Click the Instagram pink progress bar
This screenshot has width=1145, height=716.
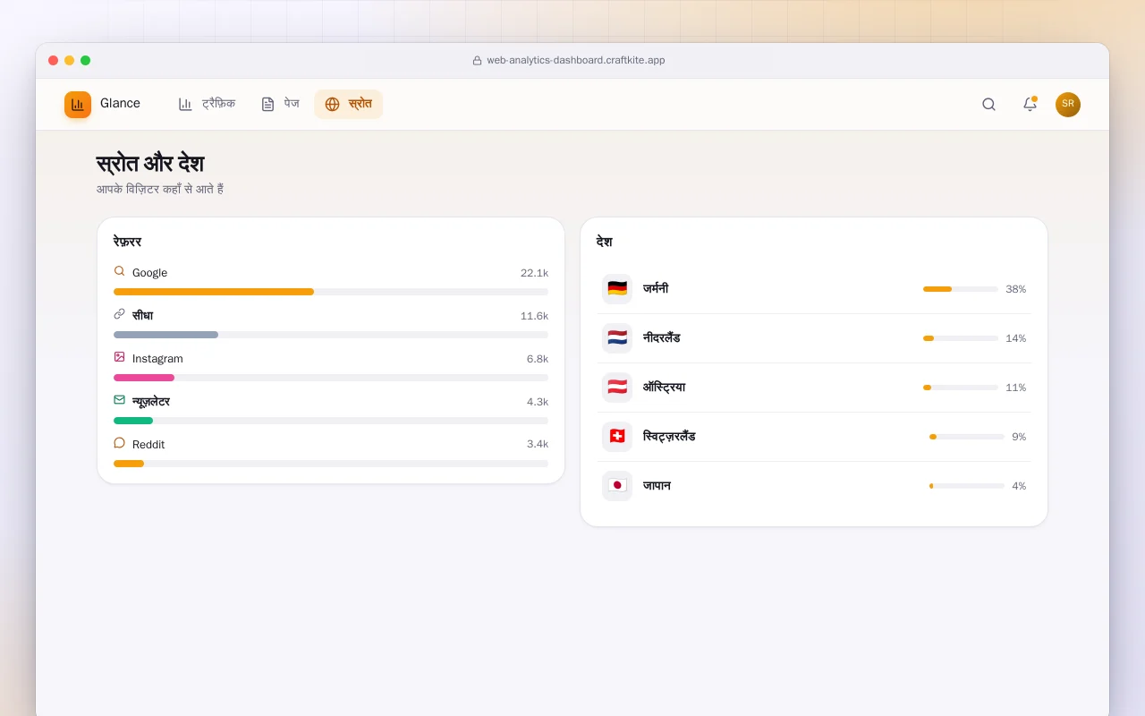coord(331,378)
